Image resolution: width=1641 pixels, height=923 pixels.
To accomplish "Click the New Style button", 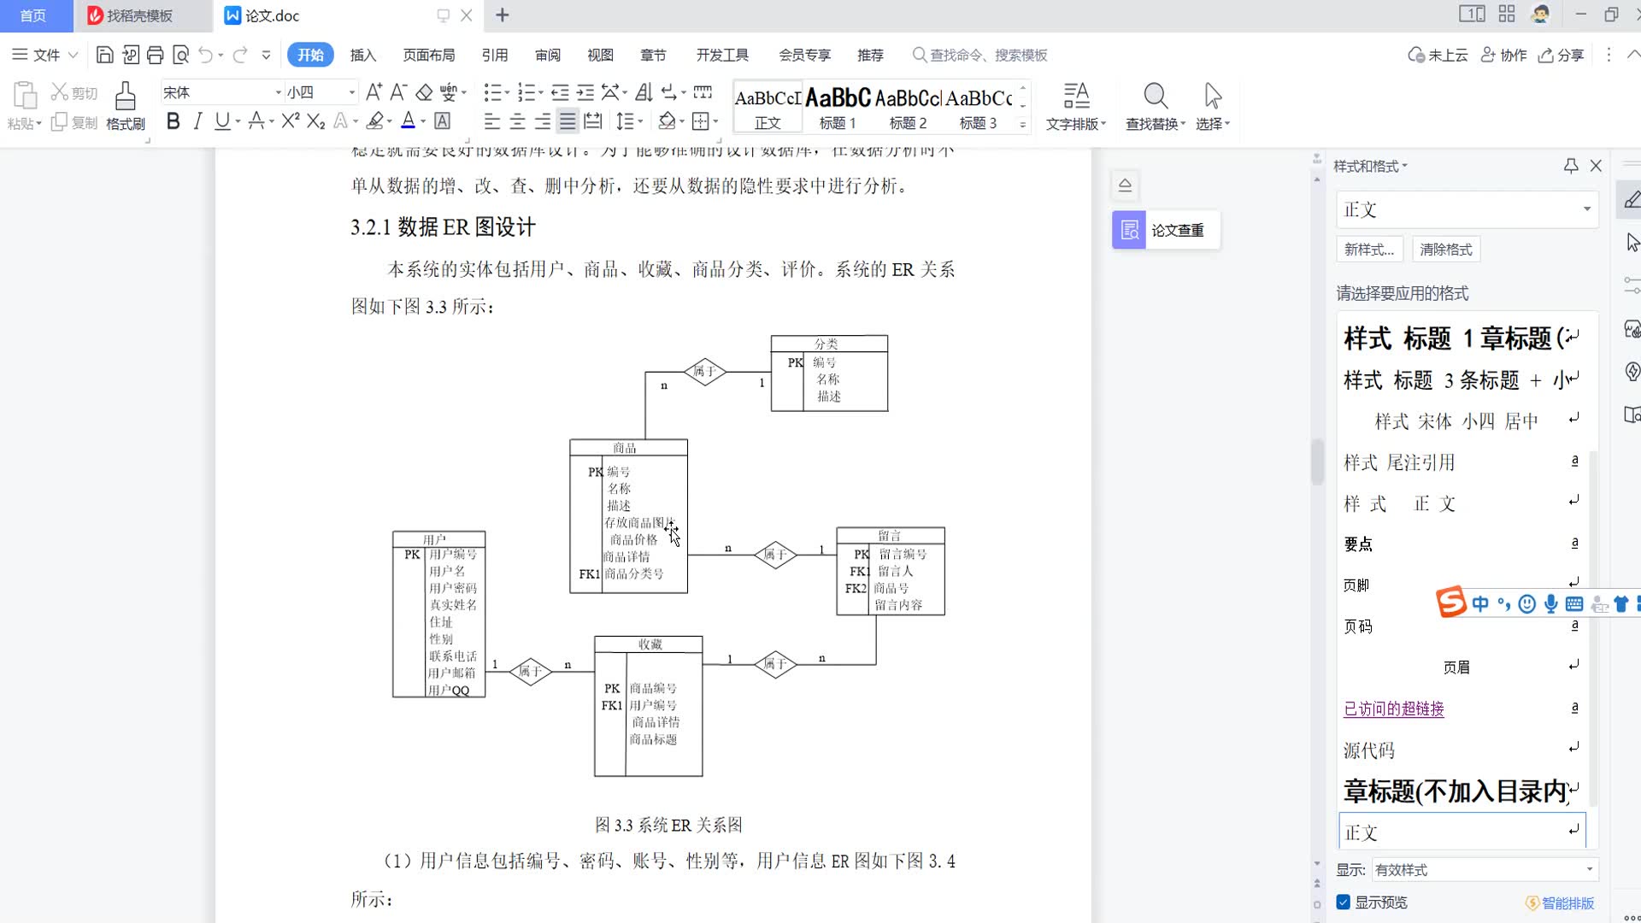I will tap(1369, 250).
